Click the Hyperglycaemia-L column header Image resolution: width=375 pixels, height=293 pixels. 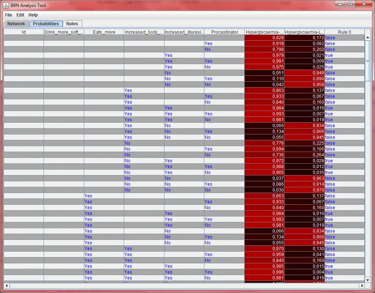click(x=304, y=32)
